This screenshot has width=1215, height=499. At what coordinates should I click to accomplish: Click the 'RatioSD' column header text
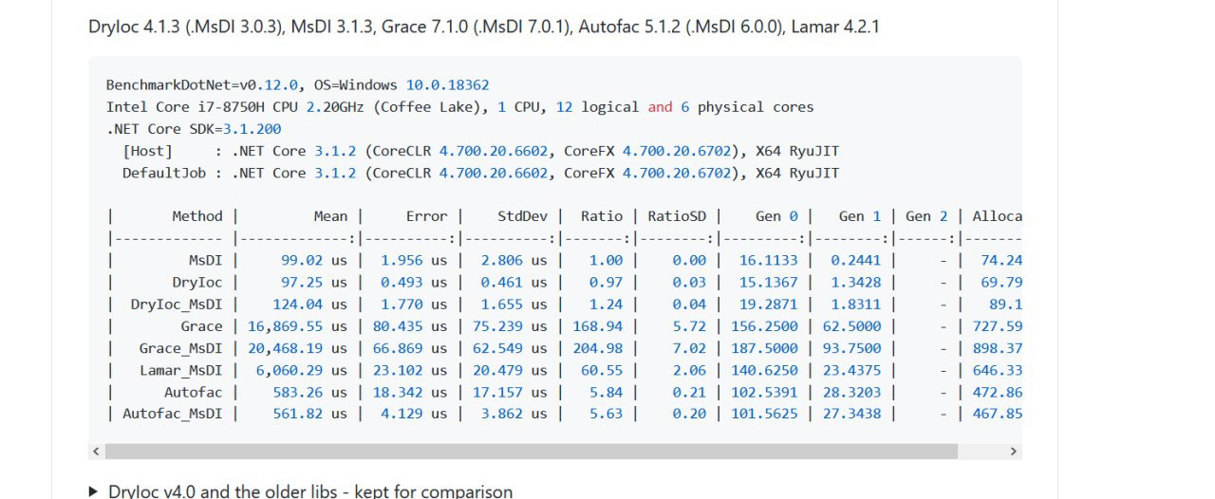677,216
